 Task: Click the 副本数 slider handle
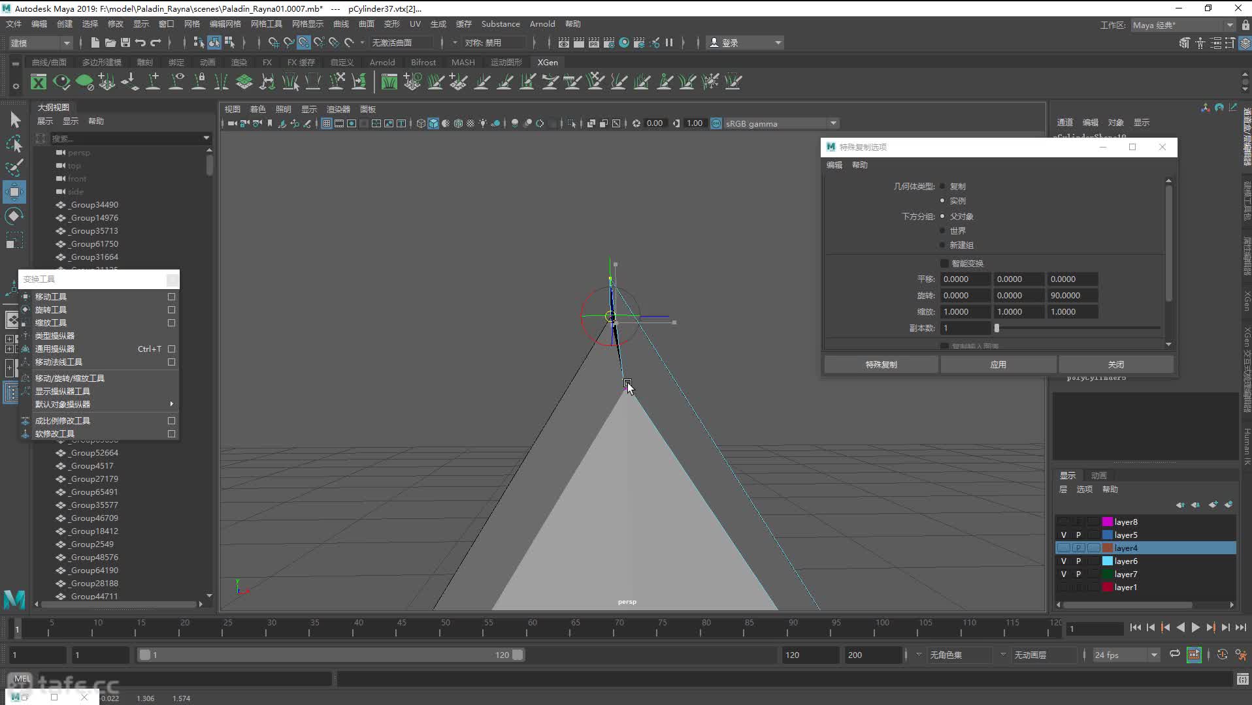tap(997, 328)
